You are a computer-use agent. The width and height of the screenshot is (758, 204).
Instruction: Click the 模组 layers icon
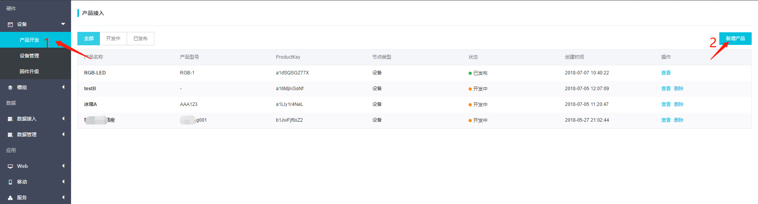pyautogui.click(x=10, y=87)
